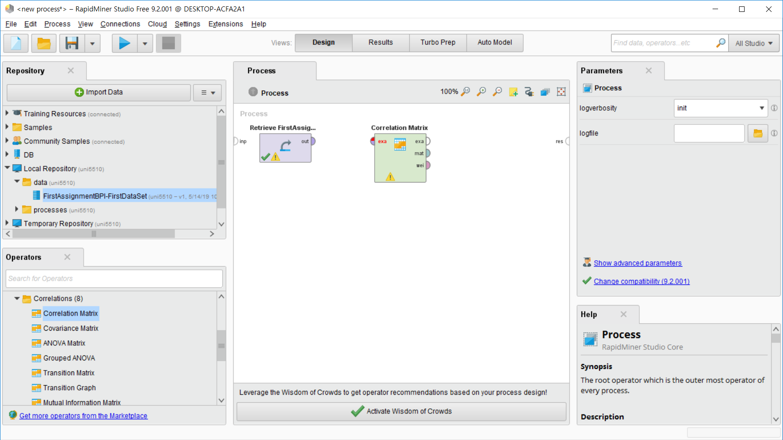Expand the Training Resources repository node
The width and height of the screenshot is (783, 440).
(x=7, y=113)
